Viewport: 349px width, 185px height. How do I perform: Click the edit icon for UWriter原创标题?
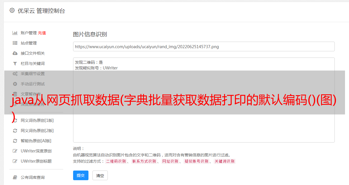(15, 161)
